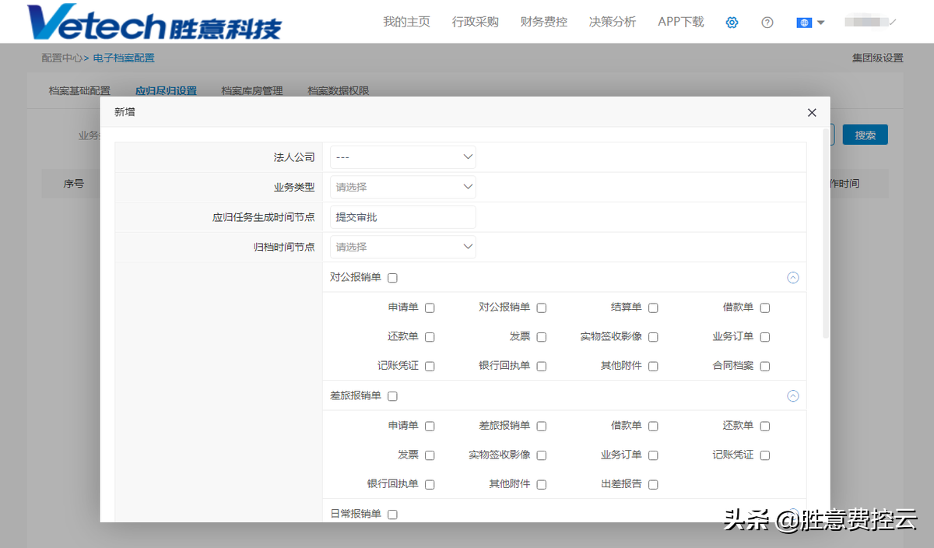
Task: Check the 差旅报销单 section header checkbox
Action: 392,396
